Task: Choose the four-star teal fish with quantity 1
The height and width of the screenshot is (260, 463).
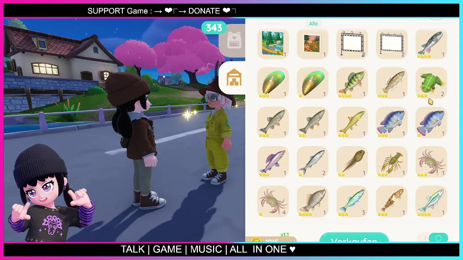Action: click(x=431, y=201)
